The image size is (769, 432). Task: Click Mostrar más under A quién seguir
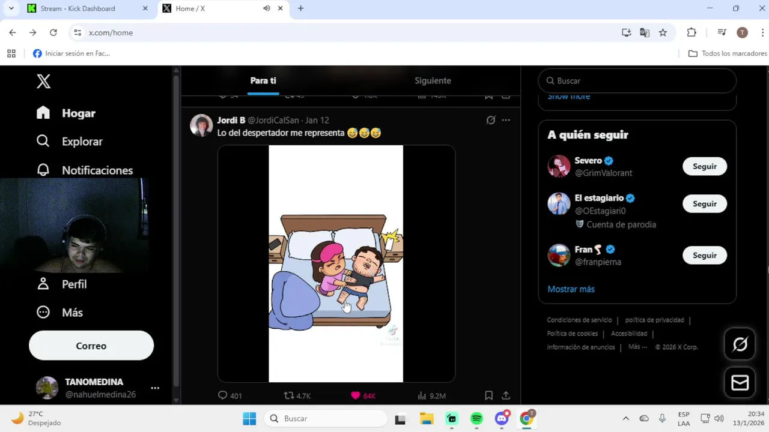[571, 289]
